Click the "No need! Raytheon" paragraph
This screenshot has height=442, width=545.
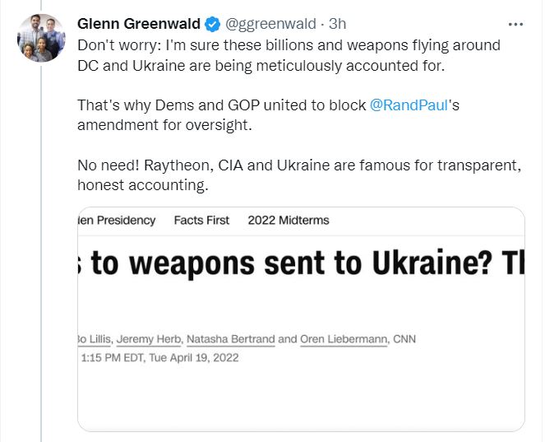tap(299, 174)
